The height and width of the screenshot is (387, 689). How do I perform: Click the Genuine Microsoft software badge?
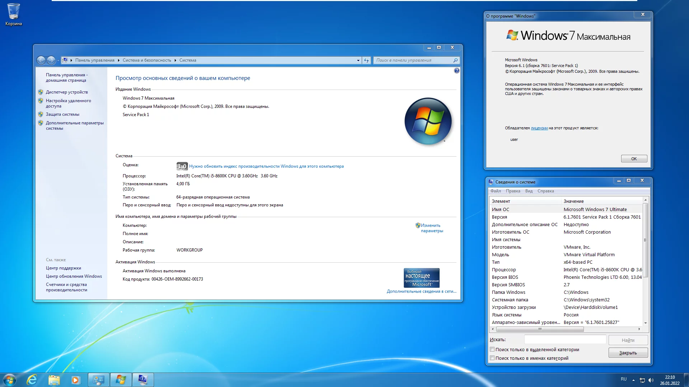(421, 278)
